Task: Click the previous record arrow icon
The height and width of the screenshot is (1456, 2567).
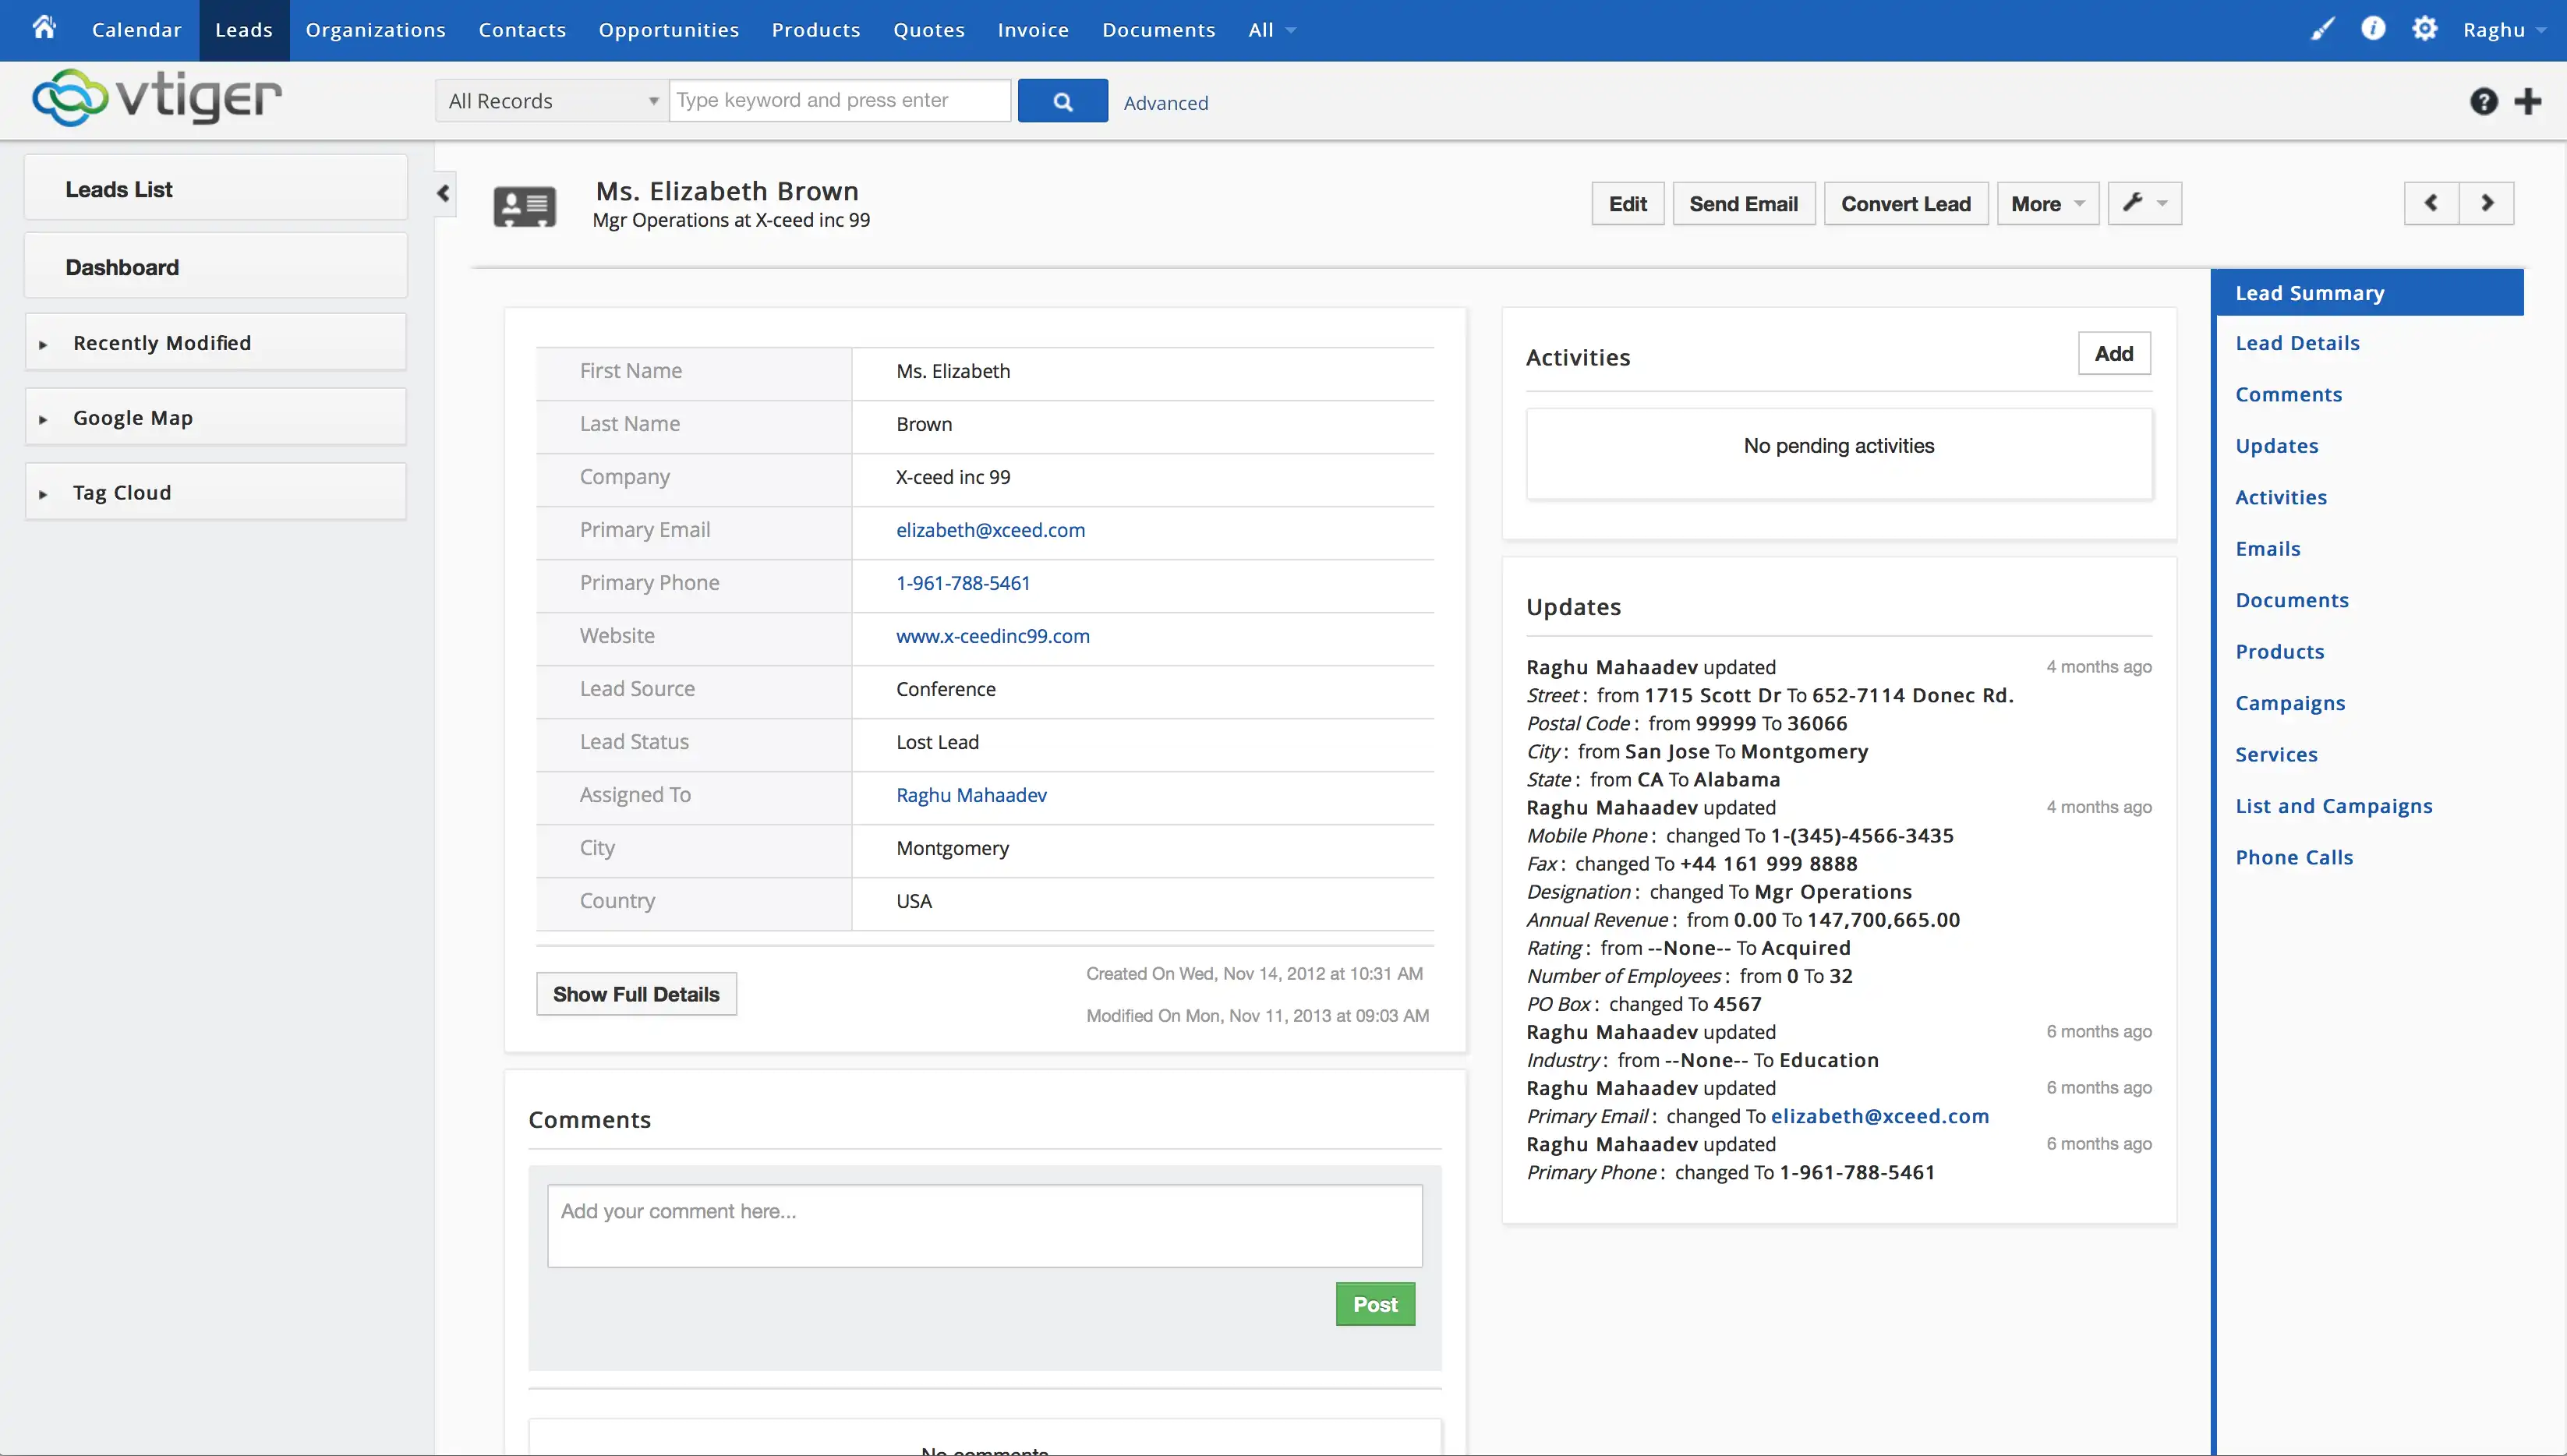Action: click(x=2431, y=203)
